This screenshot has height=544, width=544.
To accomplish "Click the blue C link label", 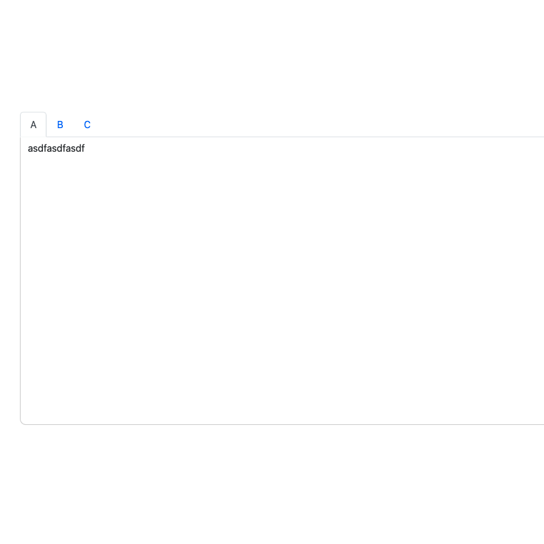I will [x=87, y=125].
